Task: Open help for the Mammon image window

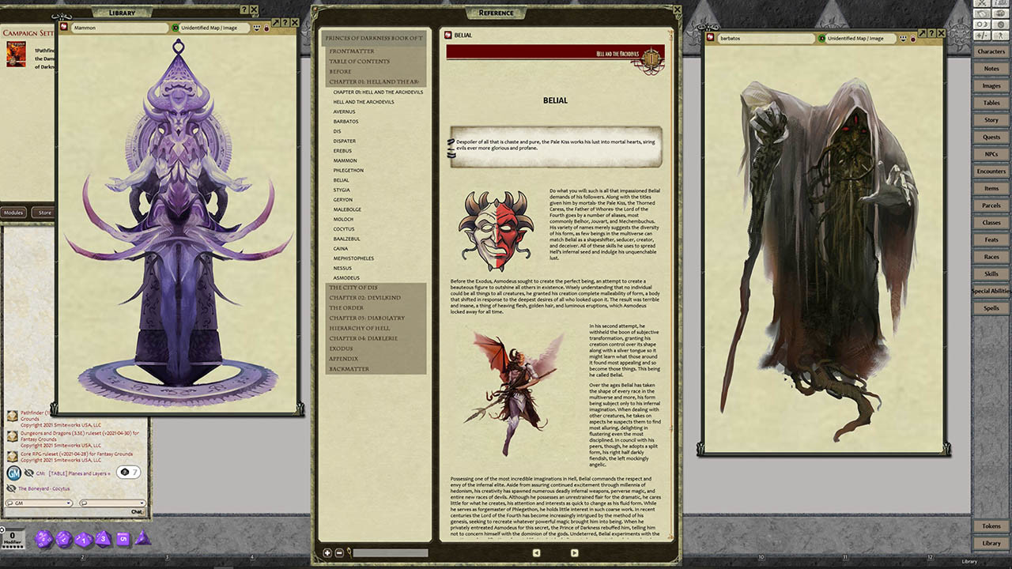Action: click(285, 22)
